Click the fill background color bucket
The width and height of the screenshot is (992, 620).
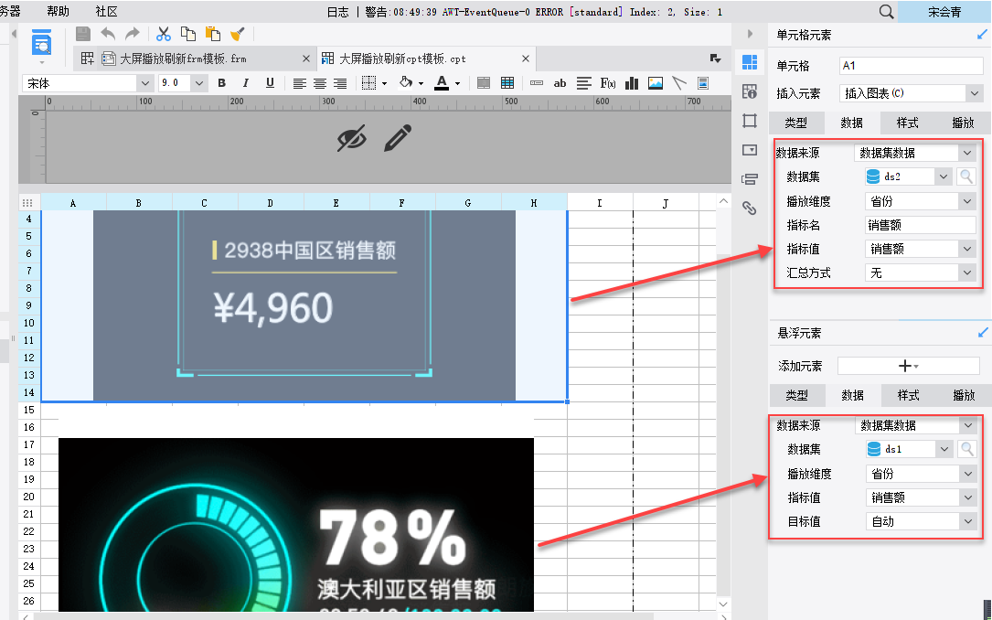(x=406, y=82)
